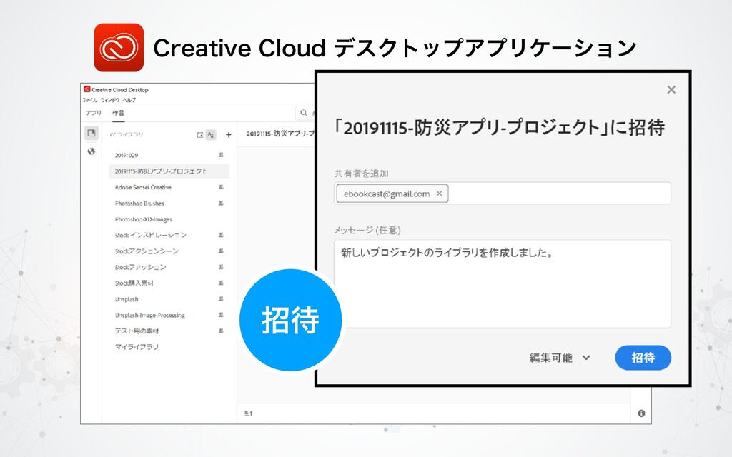Click the shared-user icon on Stockアクションシーン

point(221,251)
